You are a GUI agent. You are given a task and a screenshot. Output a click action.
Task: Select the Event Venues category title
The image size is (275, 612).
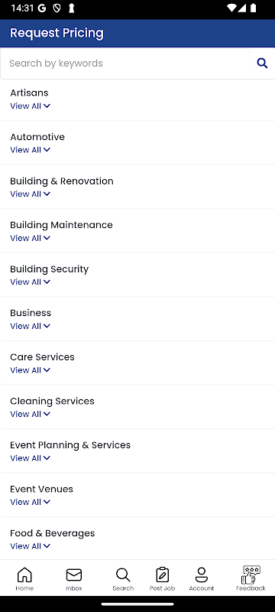coord(41,489)
